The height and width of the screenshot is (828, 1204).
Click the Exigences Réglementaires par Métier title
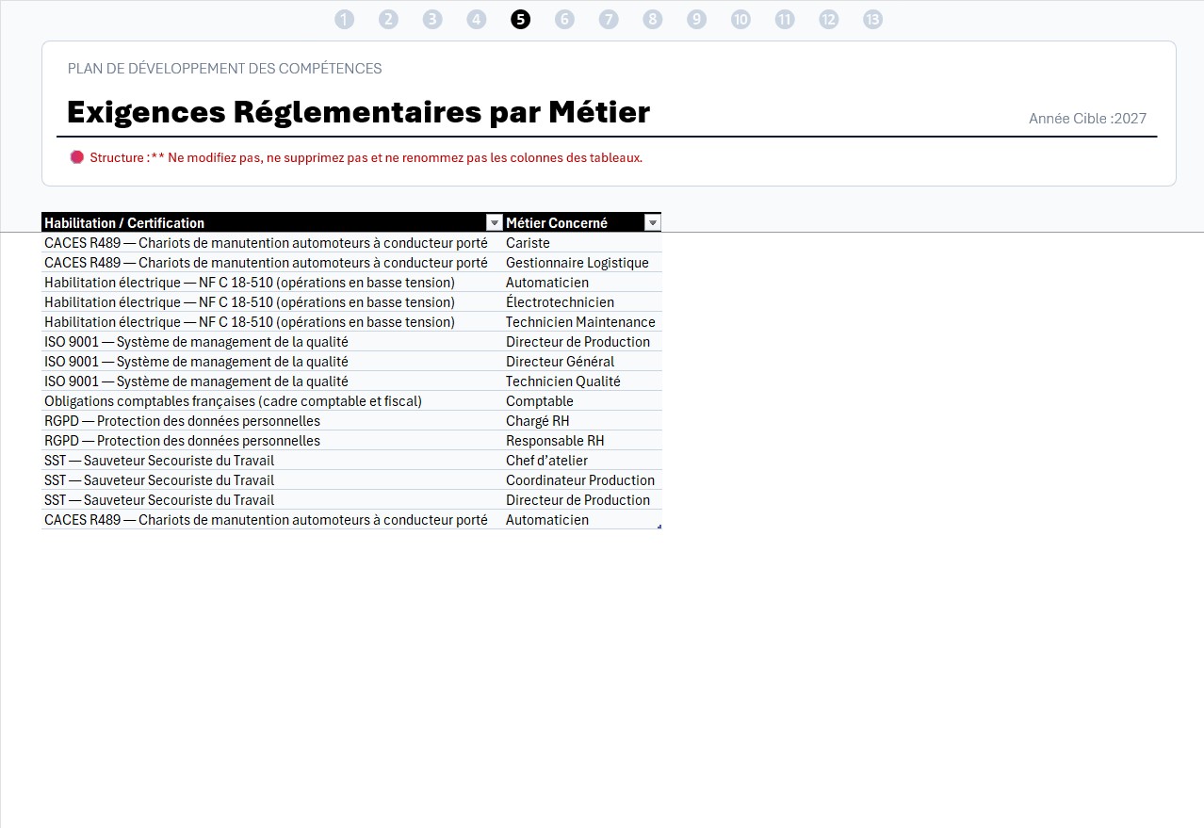(358, 112)
